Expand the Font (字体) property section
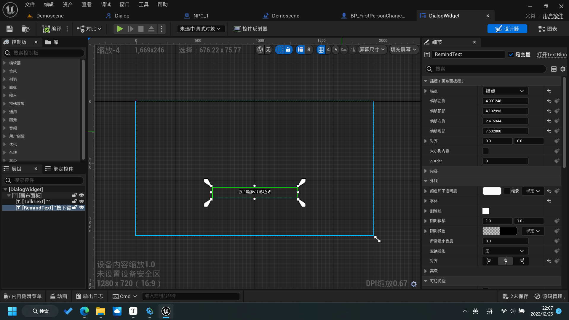This screenshot has width=569, height=320. pos(426,201)
